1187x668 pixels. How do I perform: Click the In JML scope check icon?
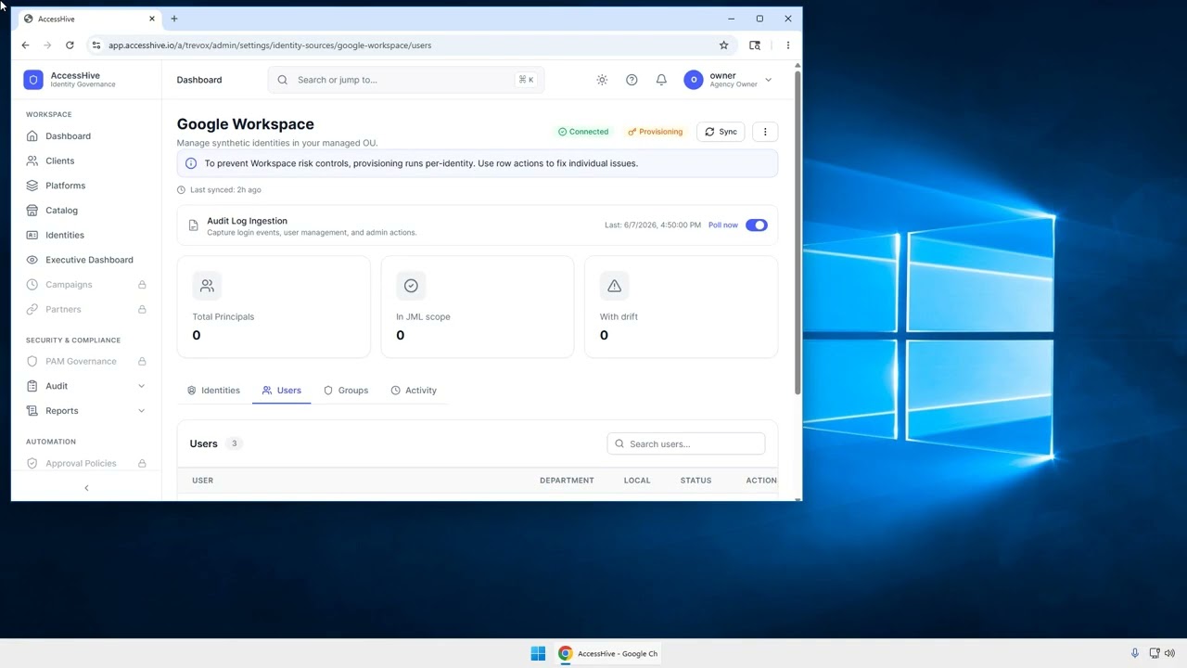click(x=411, y=286)
